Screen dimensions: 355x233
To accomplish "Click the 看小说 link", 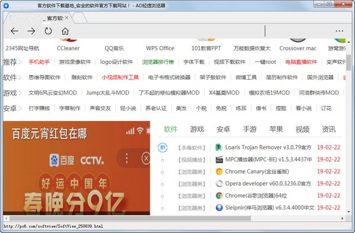I will (x=304, y=108).
